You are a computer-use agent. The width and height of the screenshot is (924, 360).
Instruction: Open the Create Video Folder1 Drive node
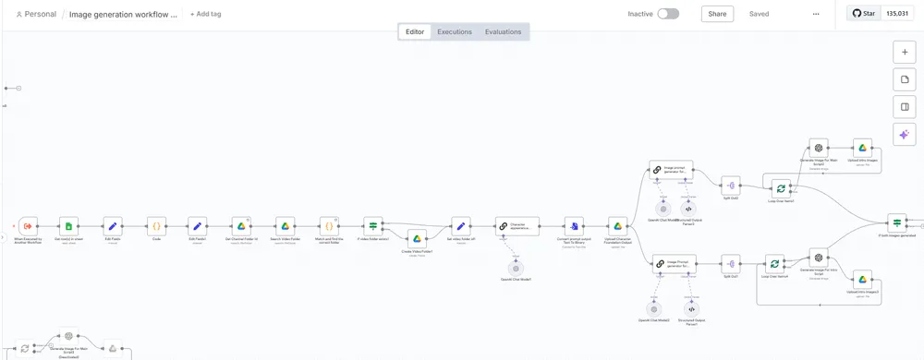point(417,238)
